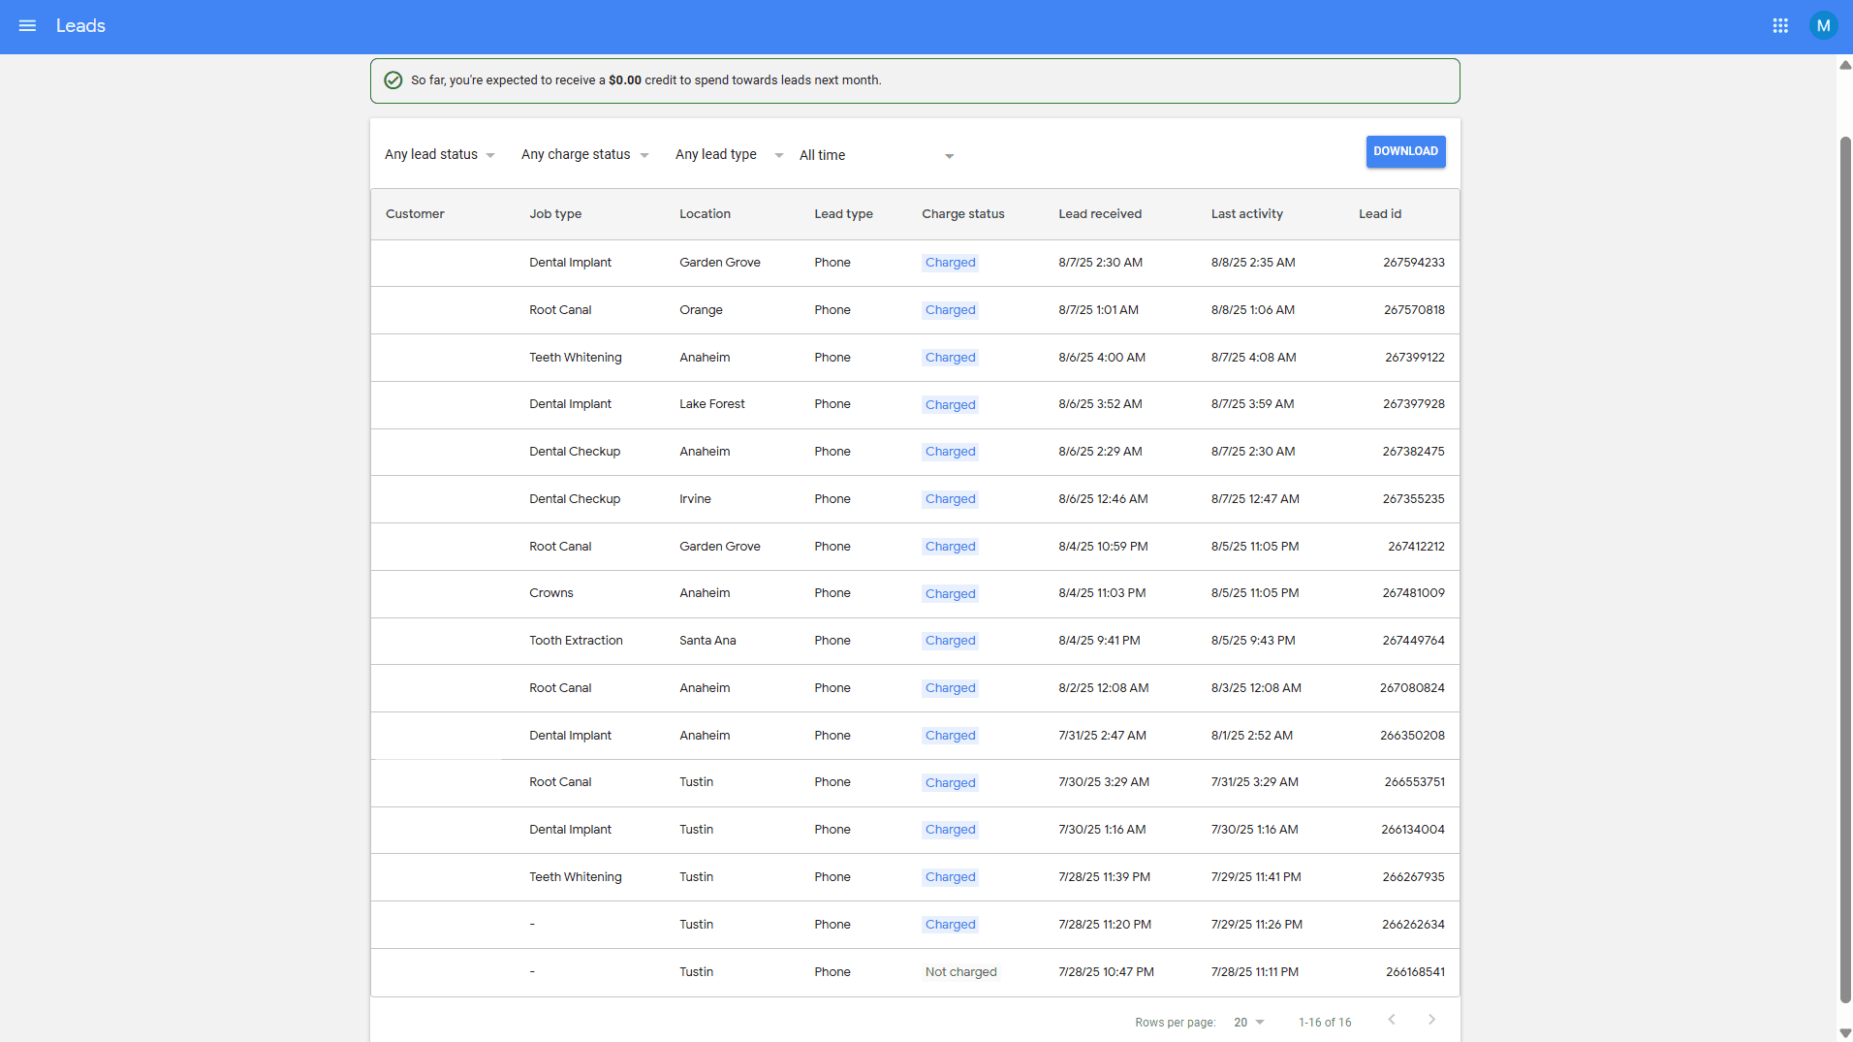This screenshot has width=1853, height=1042.
Task: Sort by Lead type column header
Action: 843,214
